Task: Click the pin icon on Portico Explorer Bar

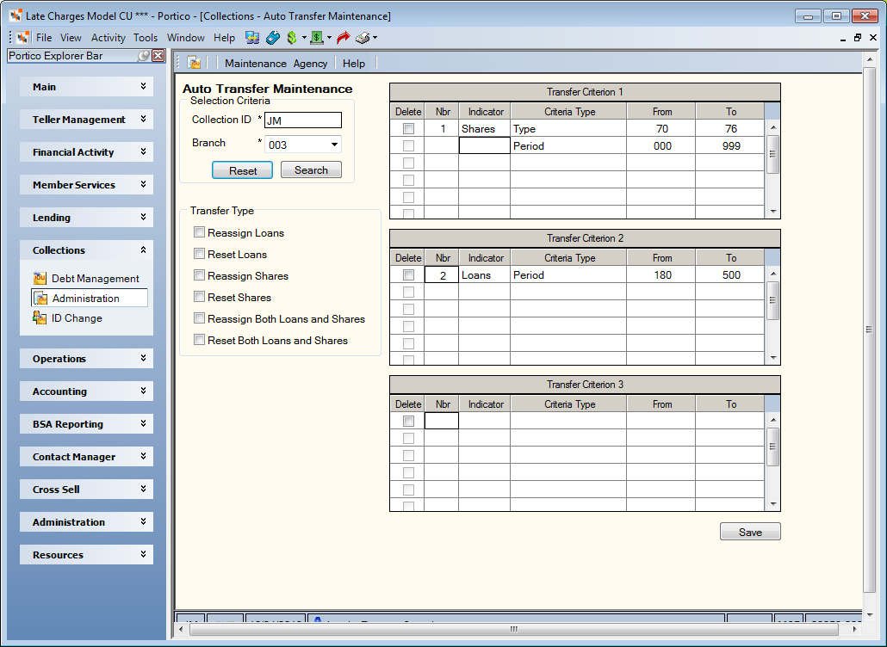Action: 144,55
